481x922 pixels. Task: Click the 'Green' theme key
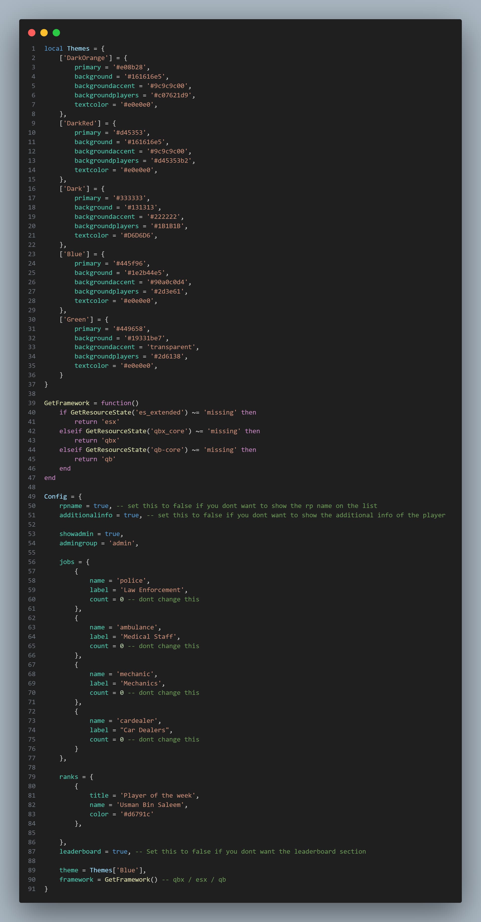click(76, 320)
